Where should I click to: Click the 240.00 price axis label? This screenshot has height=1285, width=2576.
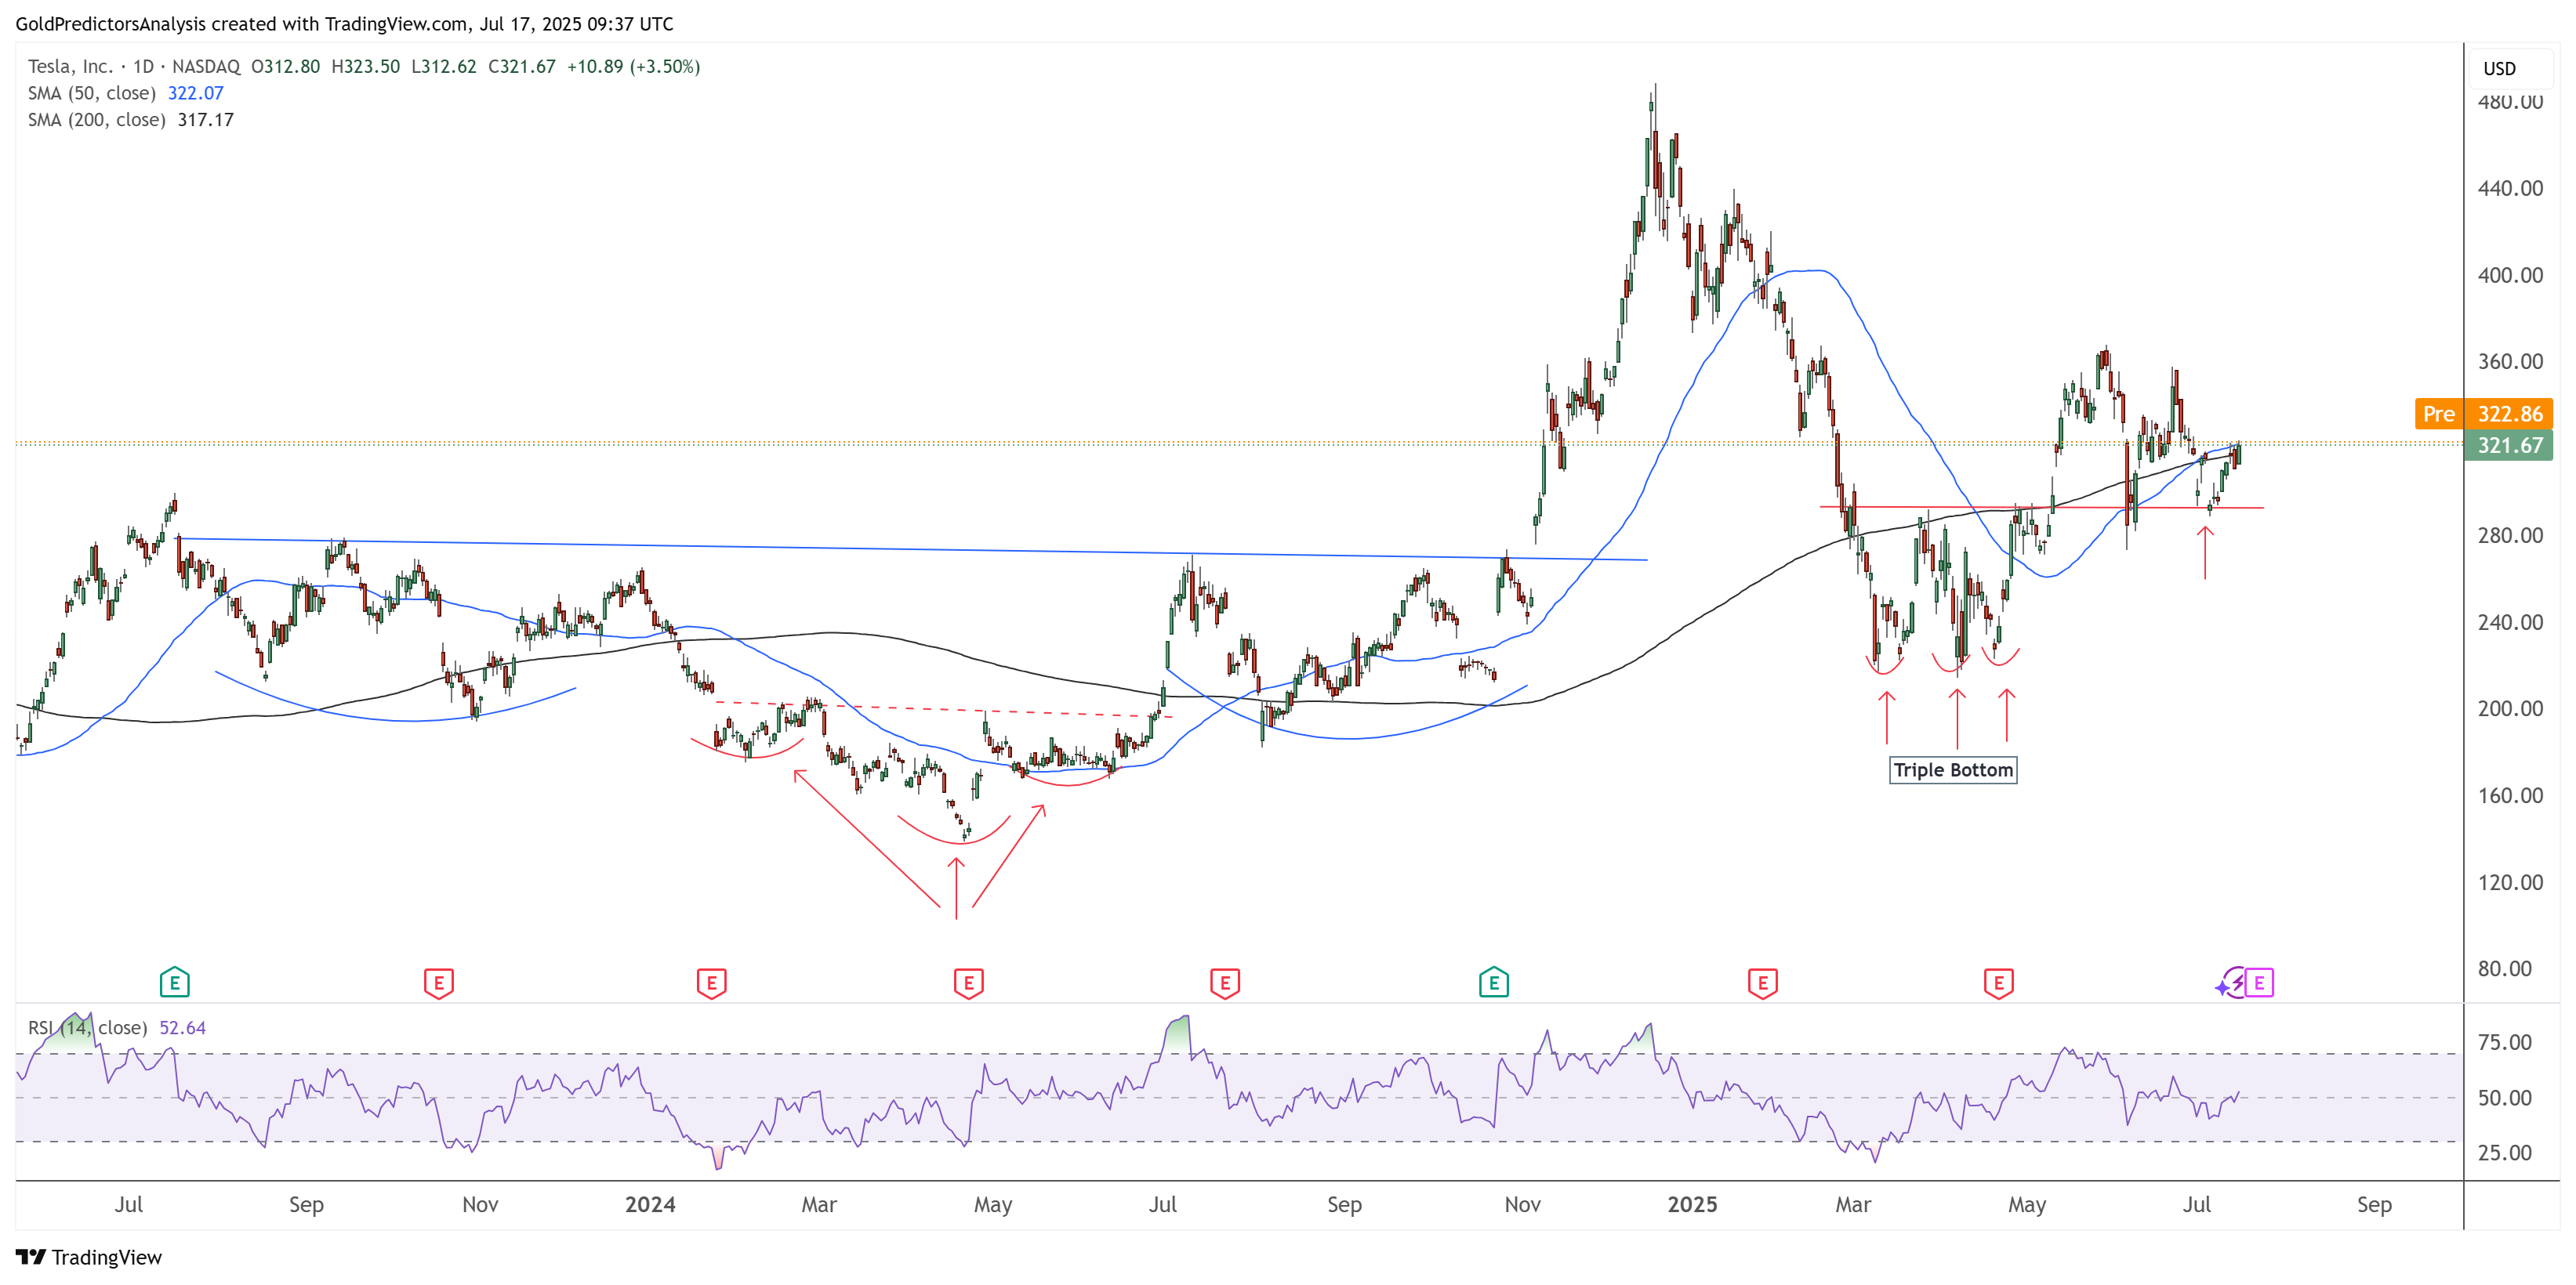tap(2510, 621)
